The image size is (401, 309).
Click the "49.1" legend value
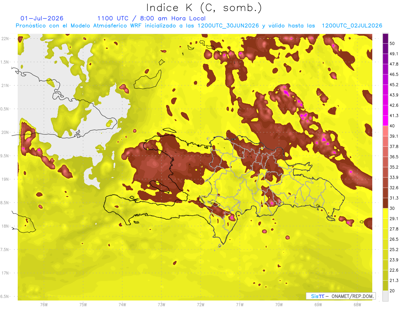tap(394, 54)
